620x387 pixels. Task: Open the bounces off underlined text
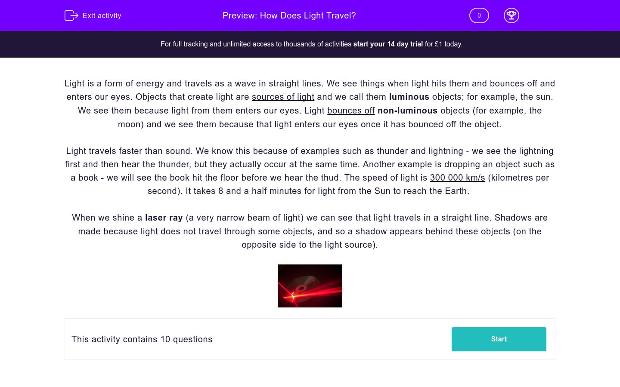pyautogui.click(x=351, y=111)
